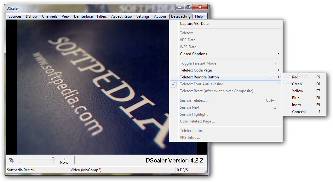Open the Settings menu
Image resolution: width=333 pixels, height=182 pixels.
pyautogui.click(x=143, y=16)
